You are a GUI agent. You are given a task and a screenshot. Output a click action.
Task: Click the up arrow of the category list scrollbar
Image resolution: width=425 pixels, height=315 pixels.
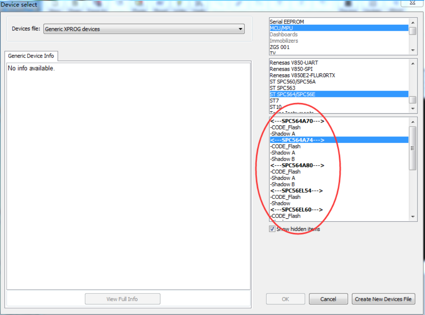(412, 23)
